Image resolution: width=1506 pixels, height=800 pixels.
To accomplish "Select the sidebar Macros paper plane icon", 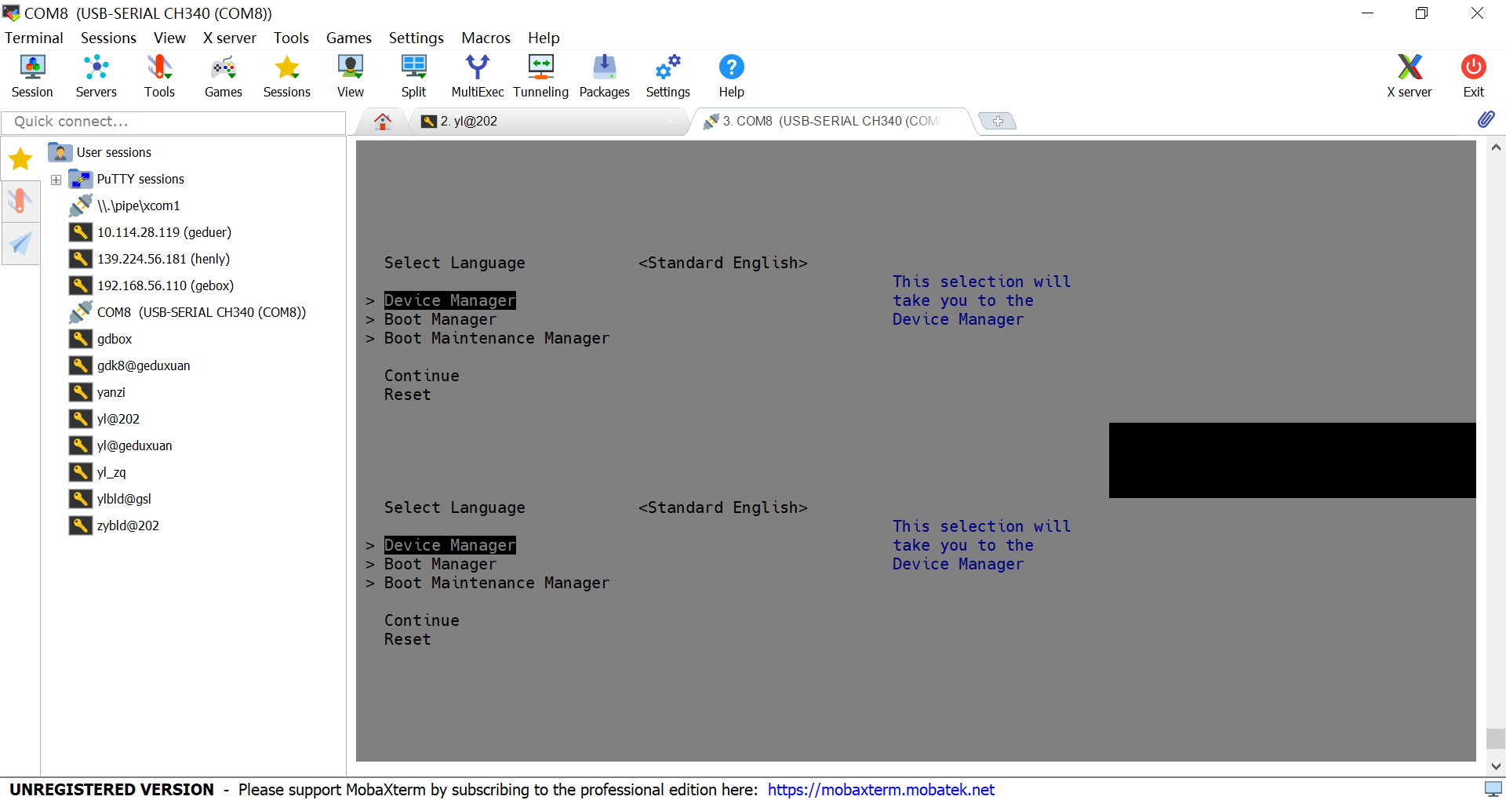I will click(x=20, y=243).
